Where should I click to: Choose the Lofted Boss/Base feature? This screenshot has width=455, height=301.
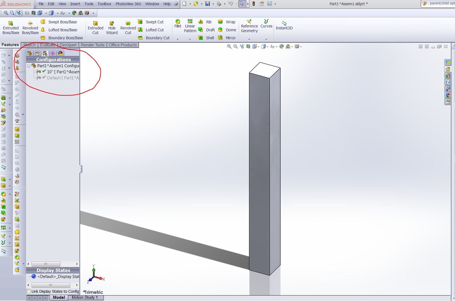click(x=59, y=30)
